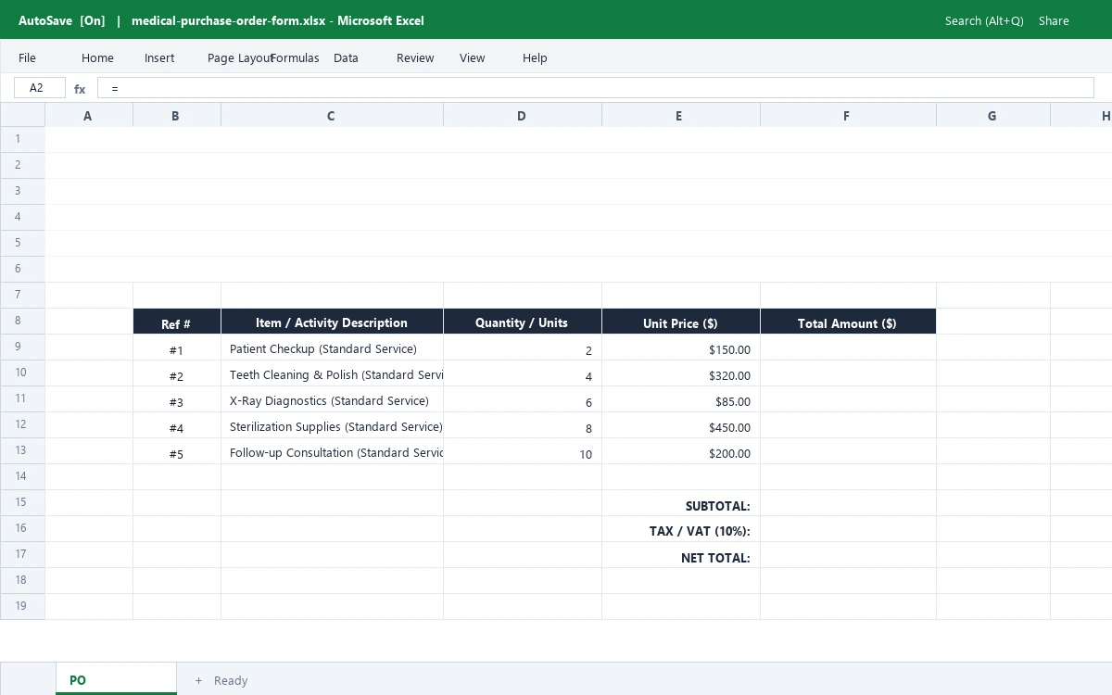Click the Total Amount ($) header cell
The width and height of the screenshot is (1112, 695).
pyautogui.click(x=848, y=322)
